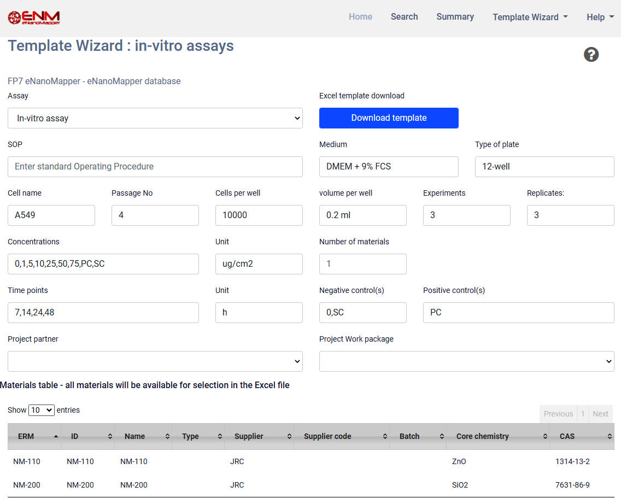
Task: Open the help question mark icon
Action: pos(591,55)
